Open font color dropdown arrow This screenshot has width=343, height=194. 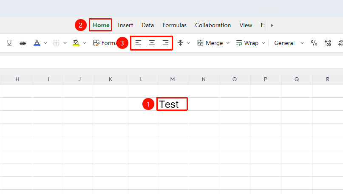pos(45,43)
